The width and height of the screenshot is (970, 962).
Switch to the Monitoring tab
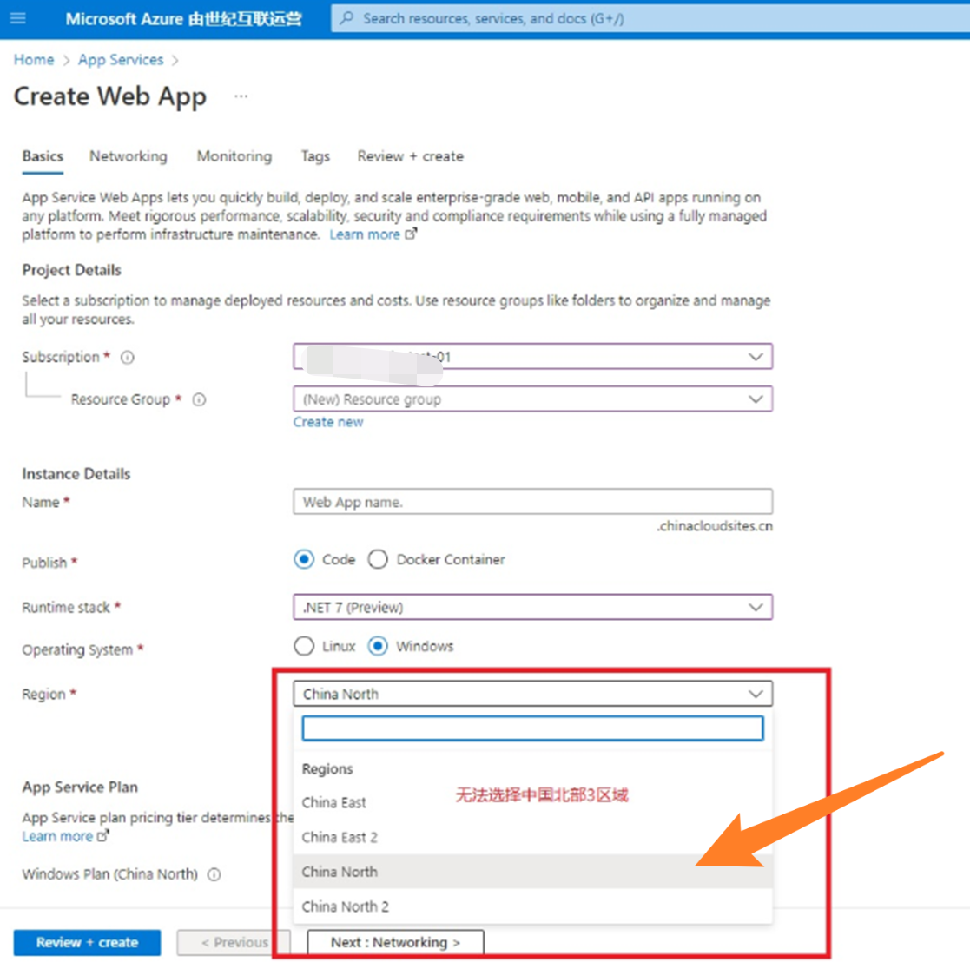(234, 156)
